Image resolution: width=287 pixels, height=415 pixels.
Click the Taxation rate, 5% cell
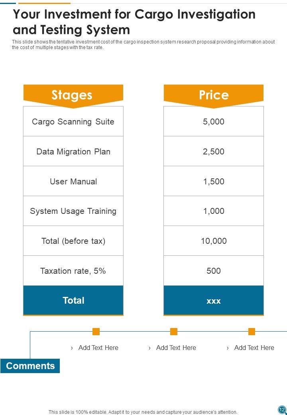(x=73, y=271)
